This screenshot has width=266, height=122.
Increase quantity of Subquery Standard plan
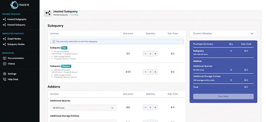[x=155, y=72]
